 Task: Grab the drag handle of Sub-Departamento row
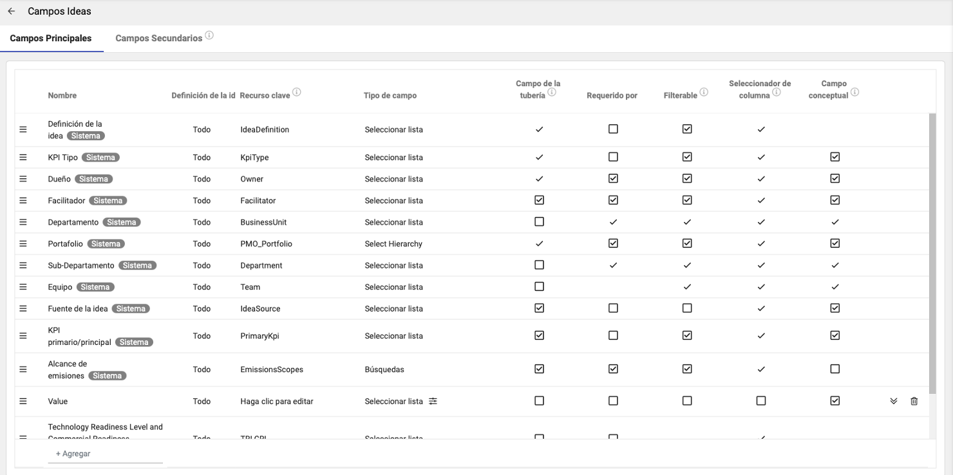pos(23,265)
